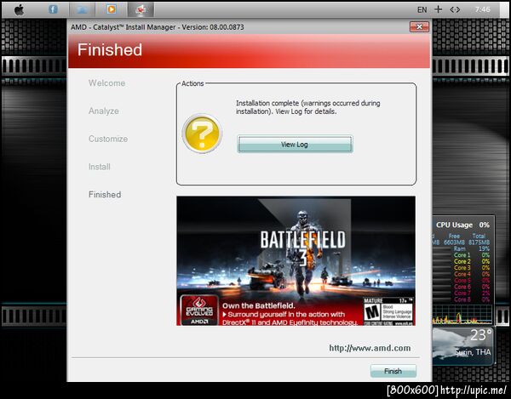Click the yellow question mark warning icon
The image size is (511, 399).
click(x=202, y=133)
